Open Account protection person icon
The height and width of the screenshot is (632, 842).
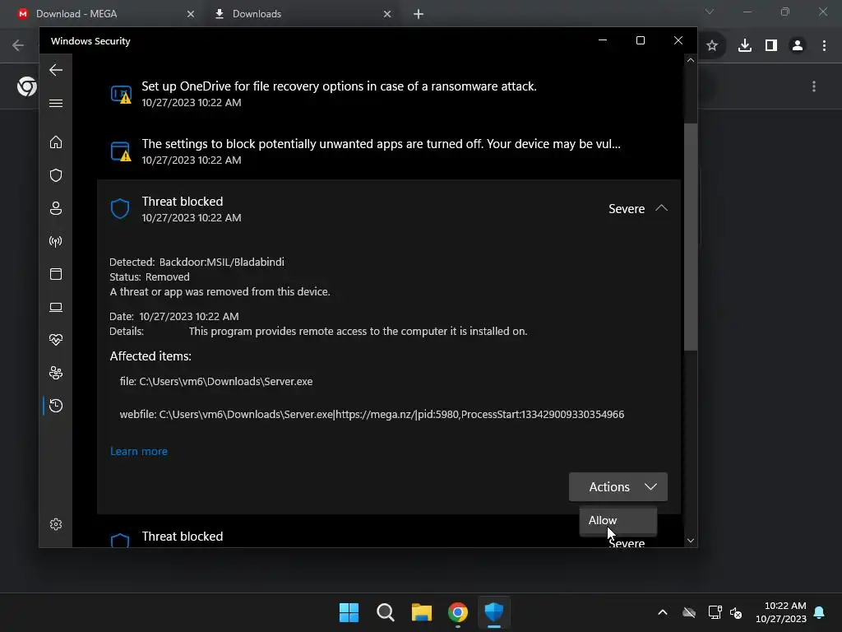pos(56,208)
